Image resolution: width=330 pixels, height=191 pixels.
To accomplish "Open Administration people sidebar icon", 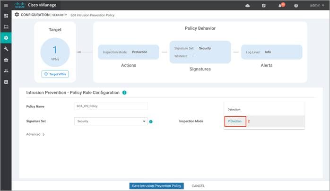I will (x=6, y=71).
